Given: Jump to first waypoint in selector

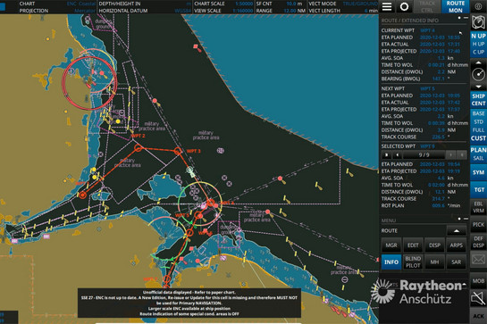Looking at the screenshot, I should (386, 154).
